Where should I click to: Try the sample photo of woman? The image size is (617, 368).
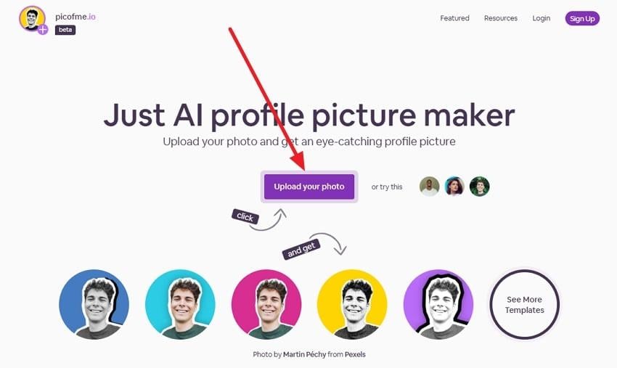click(454, 186)
